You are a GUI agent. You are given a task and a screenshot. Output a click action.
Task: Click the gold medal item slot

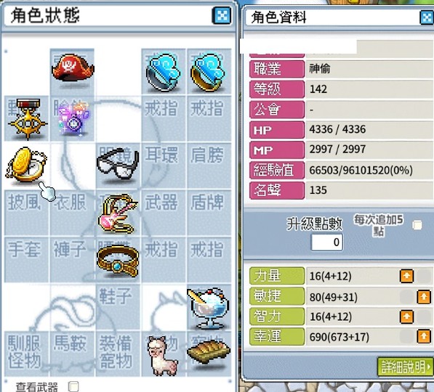click(x=27, y=119)
